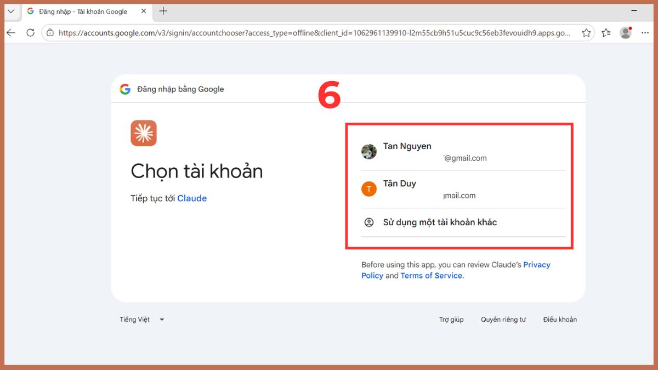Viewport: 658px width, 370px height.
Task: Open the Trợ giúp help link
Action: [x=451, y=320]
